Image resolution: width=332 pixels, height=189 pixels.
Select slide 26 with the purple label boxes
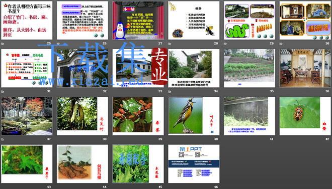[82, 21]
